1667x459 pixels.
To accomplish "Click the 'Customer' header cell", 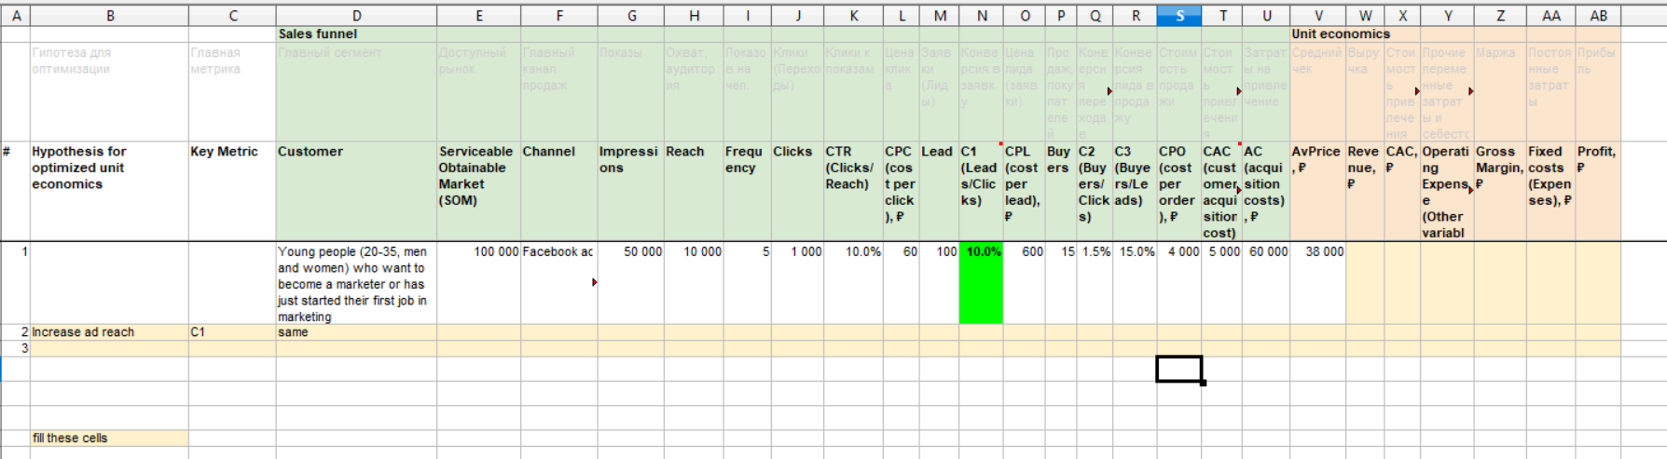I will pyautogui.click(x=356, y=191).
